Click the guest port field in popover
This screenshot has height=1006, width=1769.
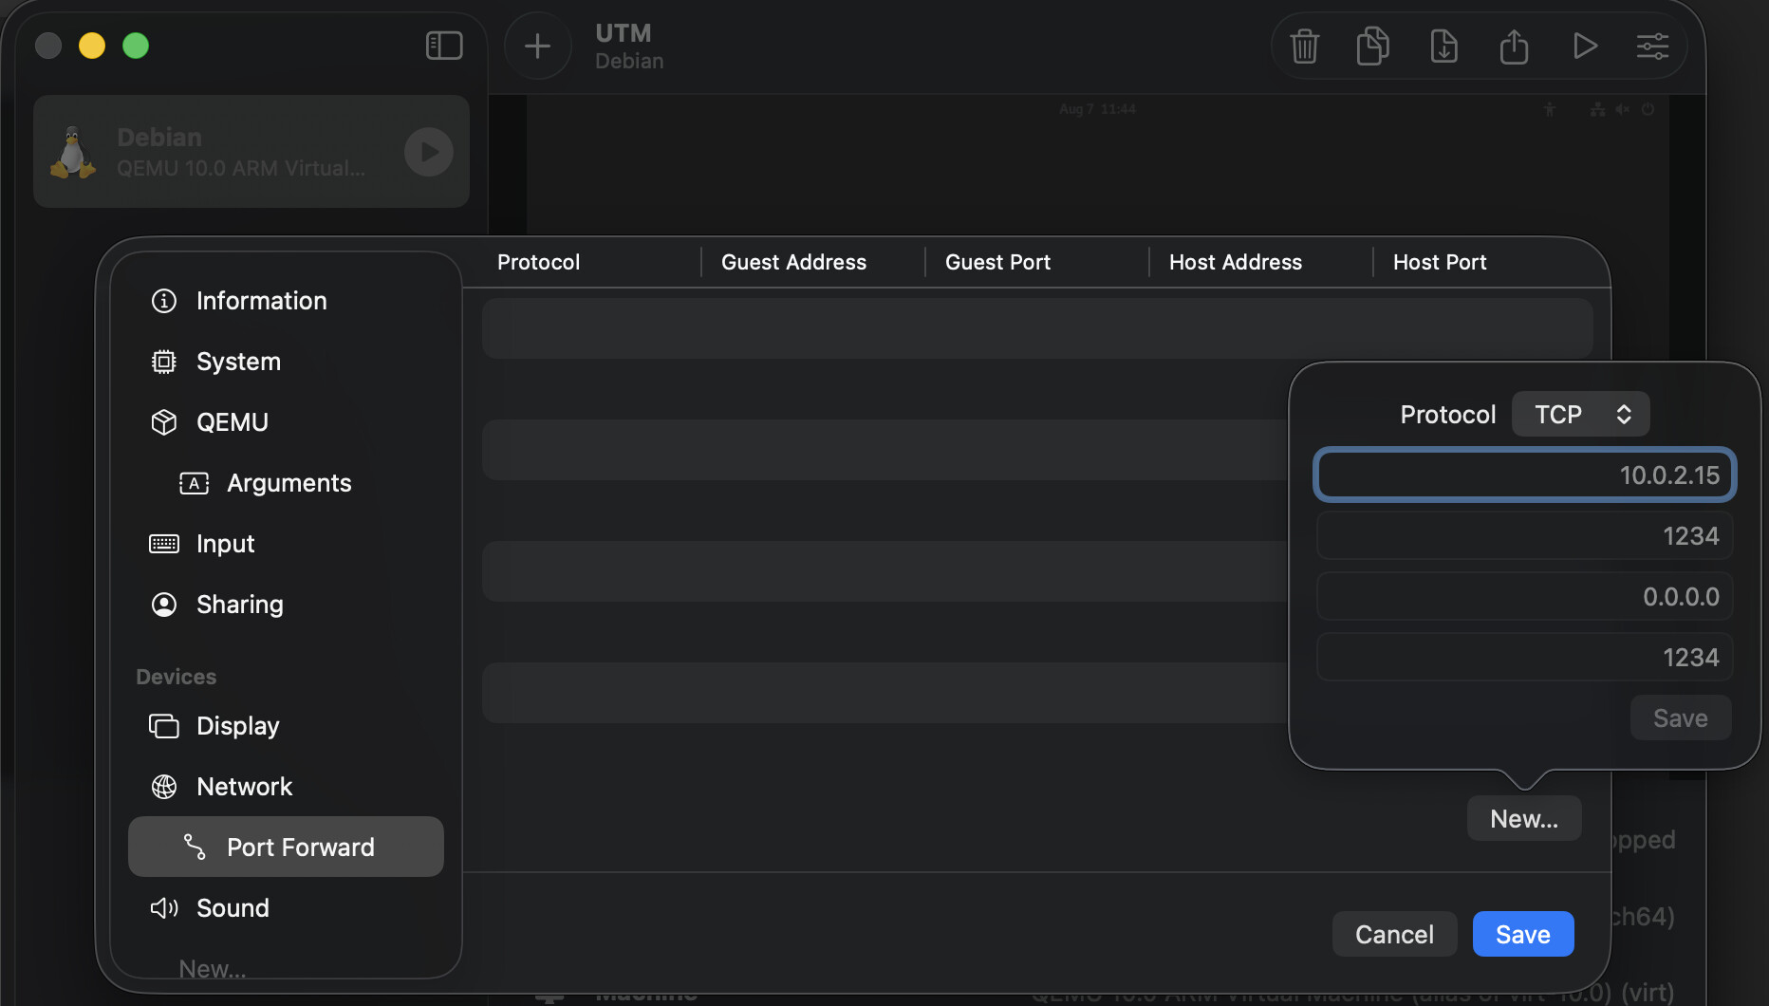(x=1524, y=536)
